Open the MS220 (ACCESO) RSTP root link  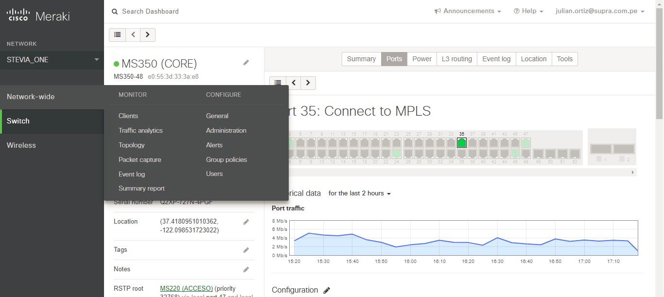click(186, 288)
